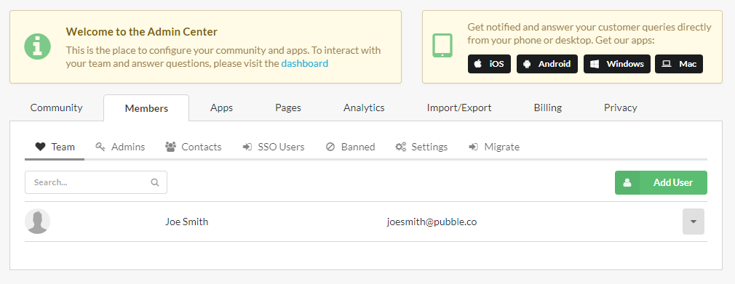Expand Joe Smith's row dropdown arrow
Viewport: 735px width, 284px height.
[694, 222]
